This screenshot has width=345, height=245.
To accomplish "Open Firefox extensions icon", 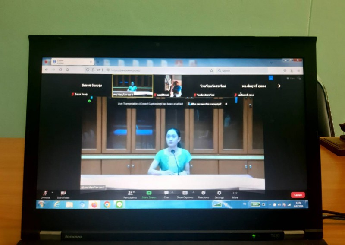I will (x=292, y=70).
